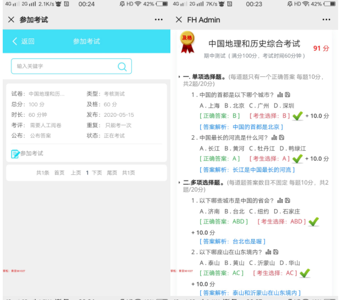Image resolution: width=339 pixels, height=300 pixels.
Task: Click the save icon for 山东境内 question
Action: click(x=276, y=252)
